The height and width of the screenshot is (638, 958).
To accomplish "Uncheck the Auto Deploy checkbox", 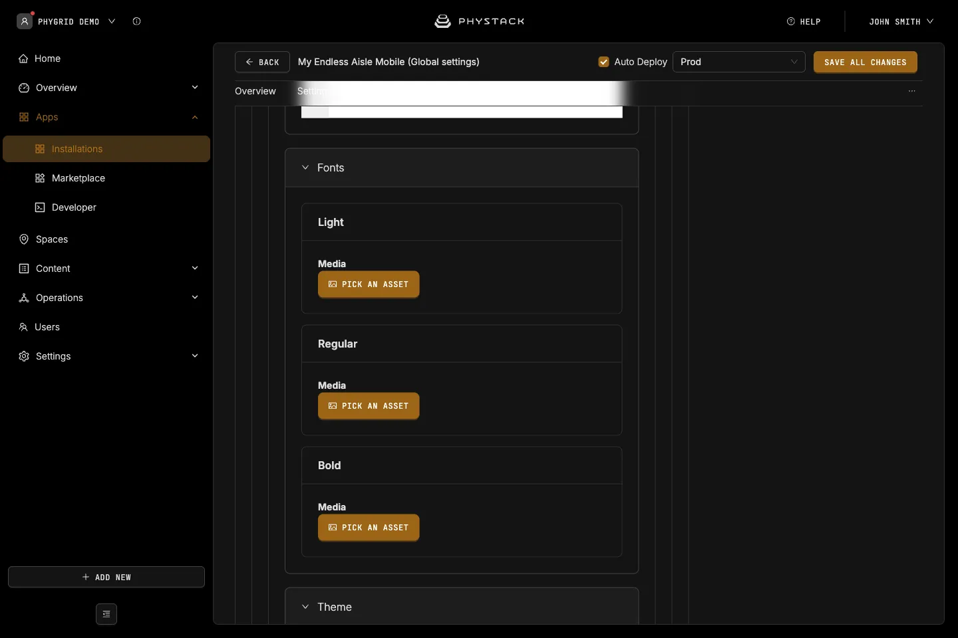I will point(604,62).
